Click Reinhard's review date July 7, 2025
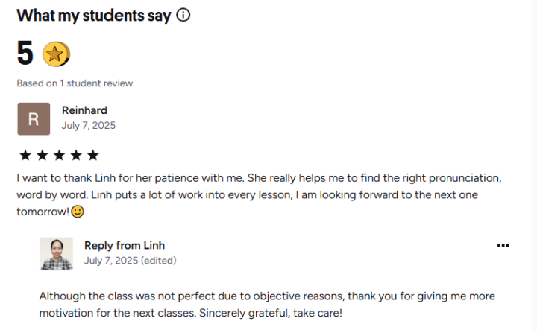Screen dimensions: 537x330 [x=88, y=125]
